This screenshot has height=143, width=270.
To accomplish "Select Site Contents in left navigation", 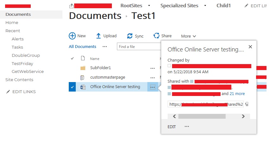I will [19, 80].
